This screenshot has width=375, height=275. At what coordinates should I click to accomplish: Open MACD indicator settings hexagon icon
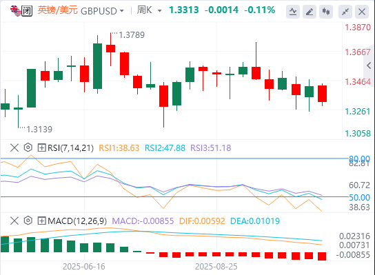click(x=28, y=221)
